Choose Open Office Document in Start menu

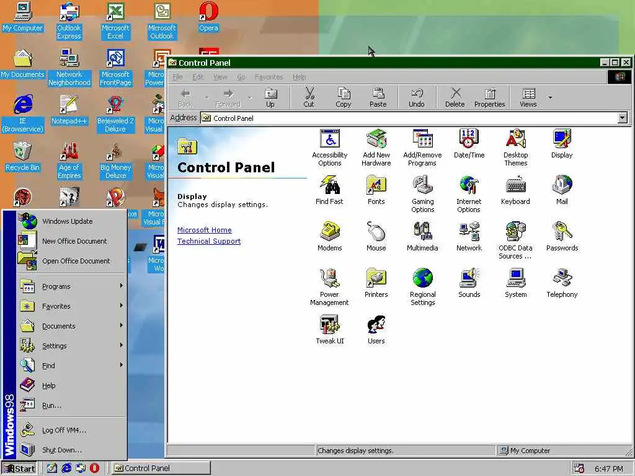click(71, 261)
